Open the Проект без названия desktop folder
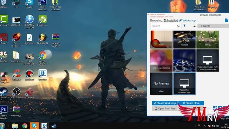The image size is (229, 129). 55,5
